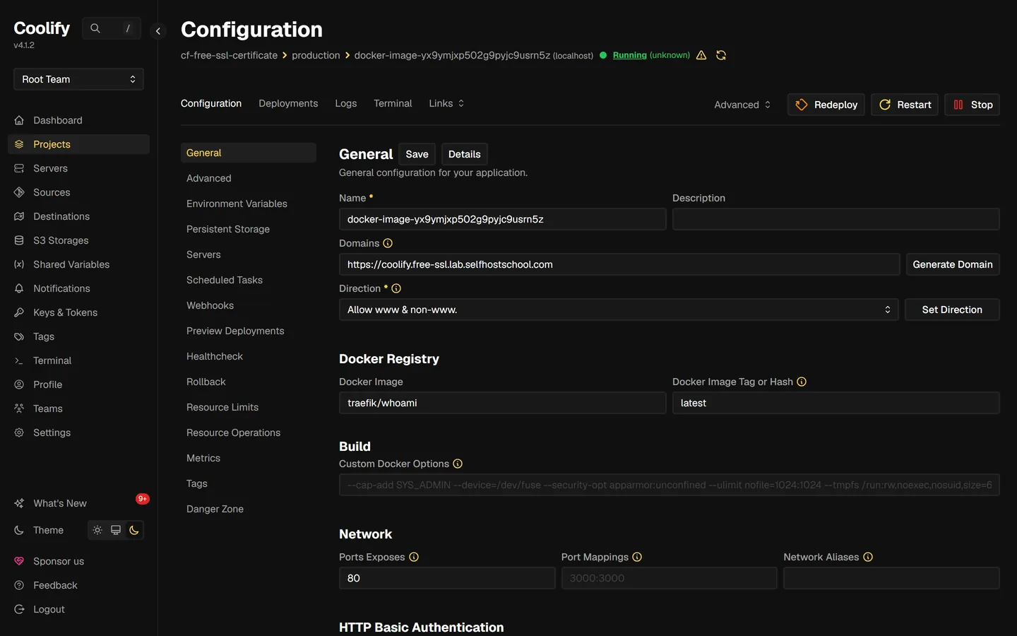Click Set Direction button
The height and width of the screenshot is (636, 1017).
[x=952, y=310]
